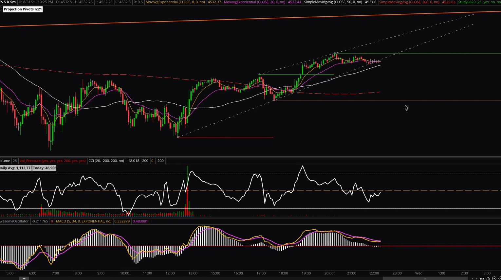
Task: Click the 4532.37 EMA value
Action: point(214,2)
